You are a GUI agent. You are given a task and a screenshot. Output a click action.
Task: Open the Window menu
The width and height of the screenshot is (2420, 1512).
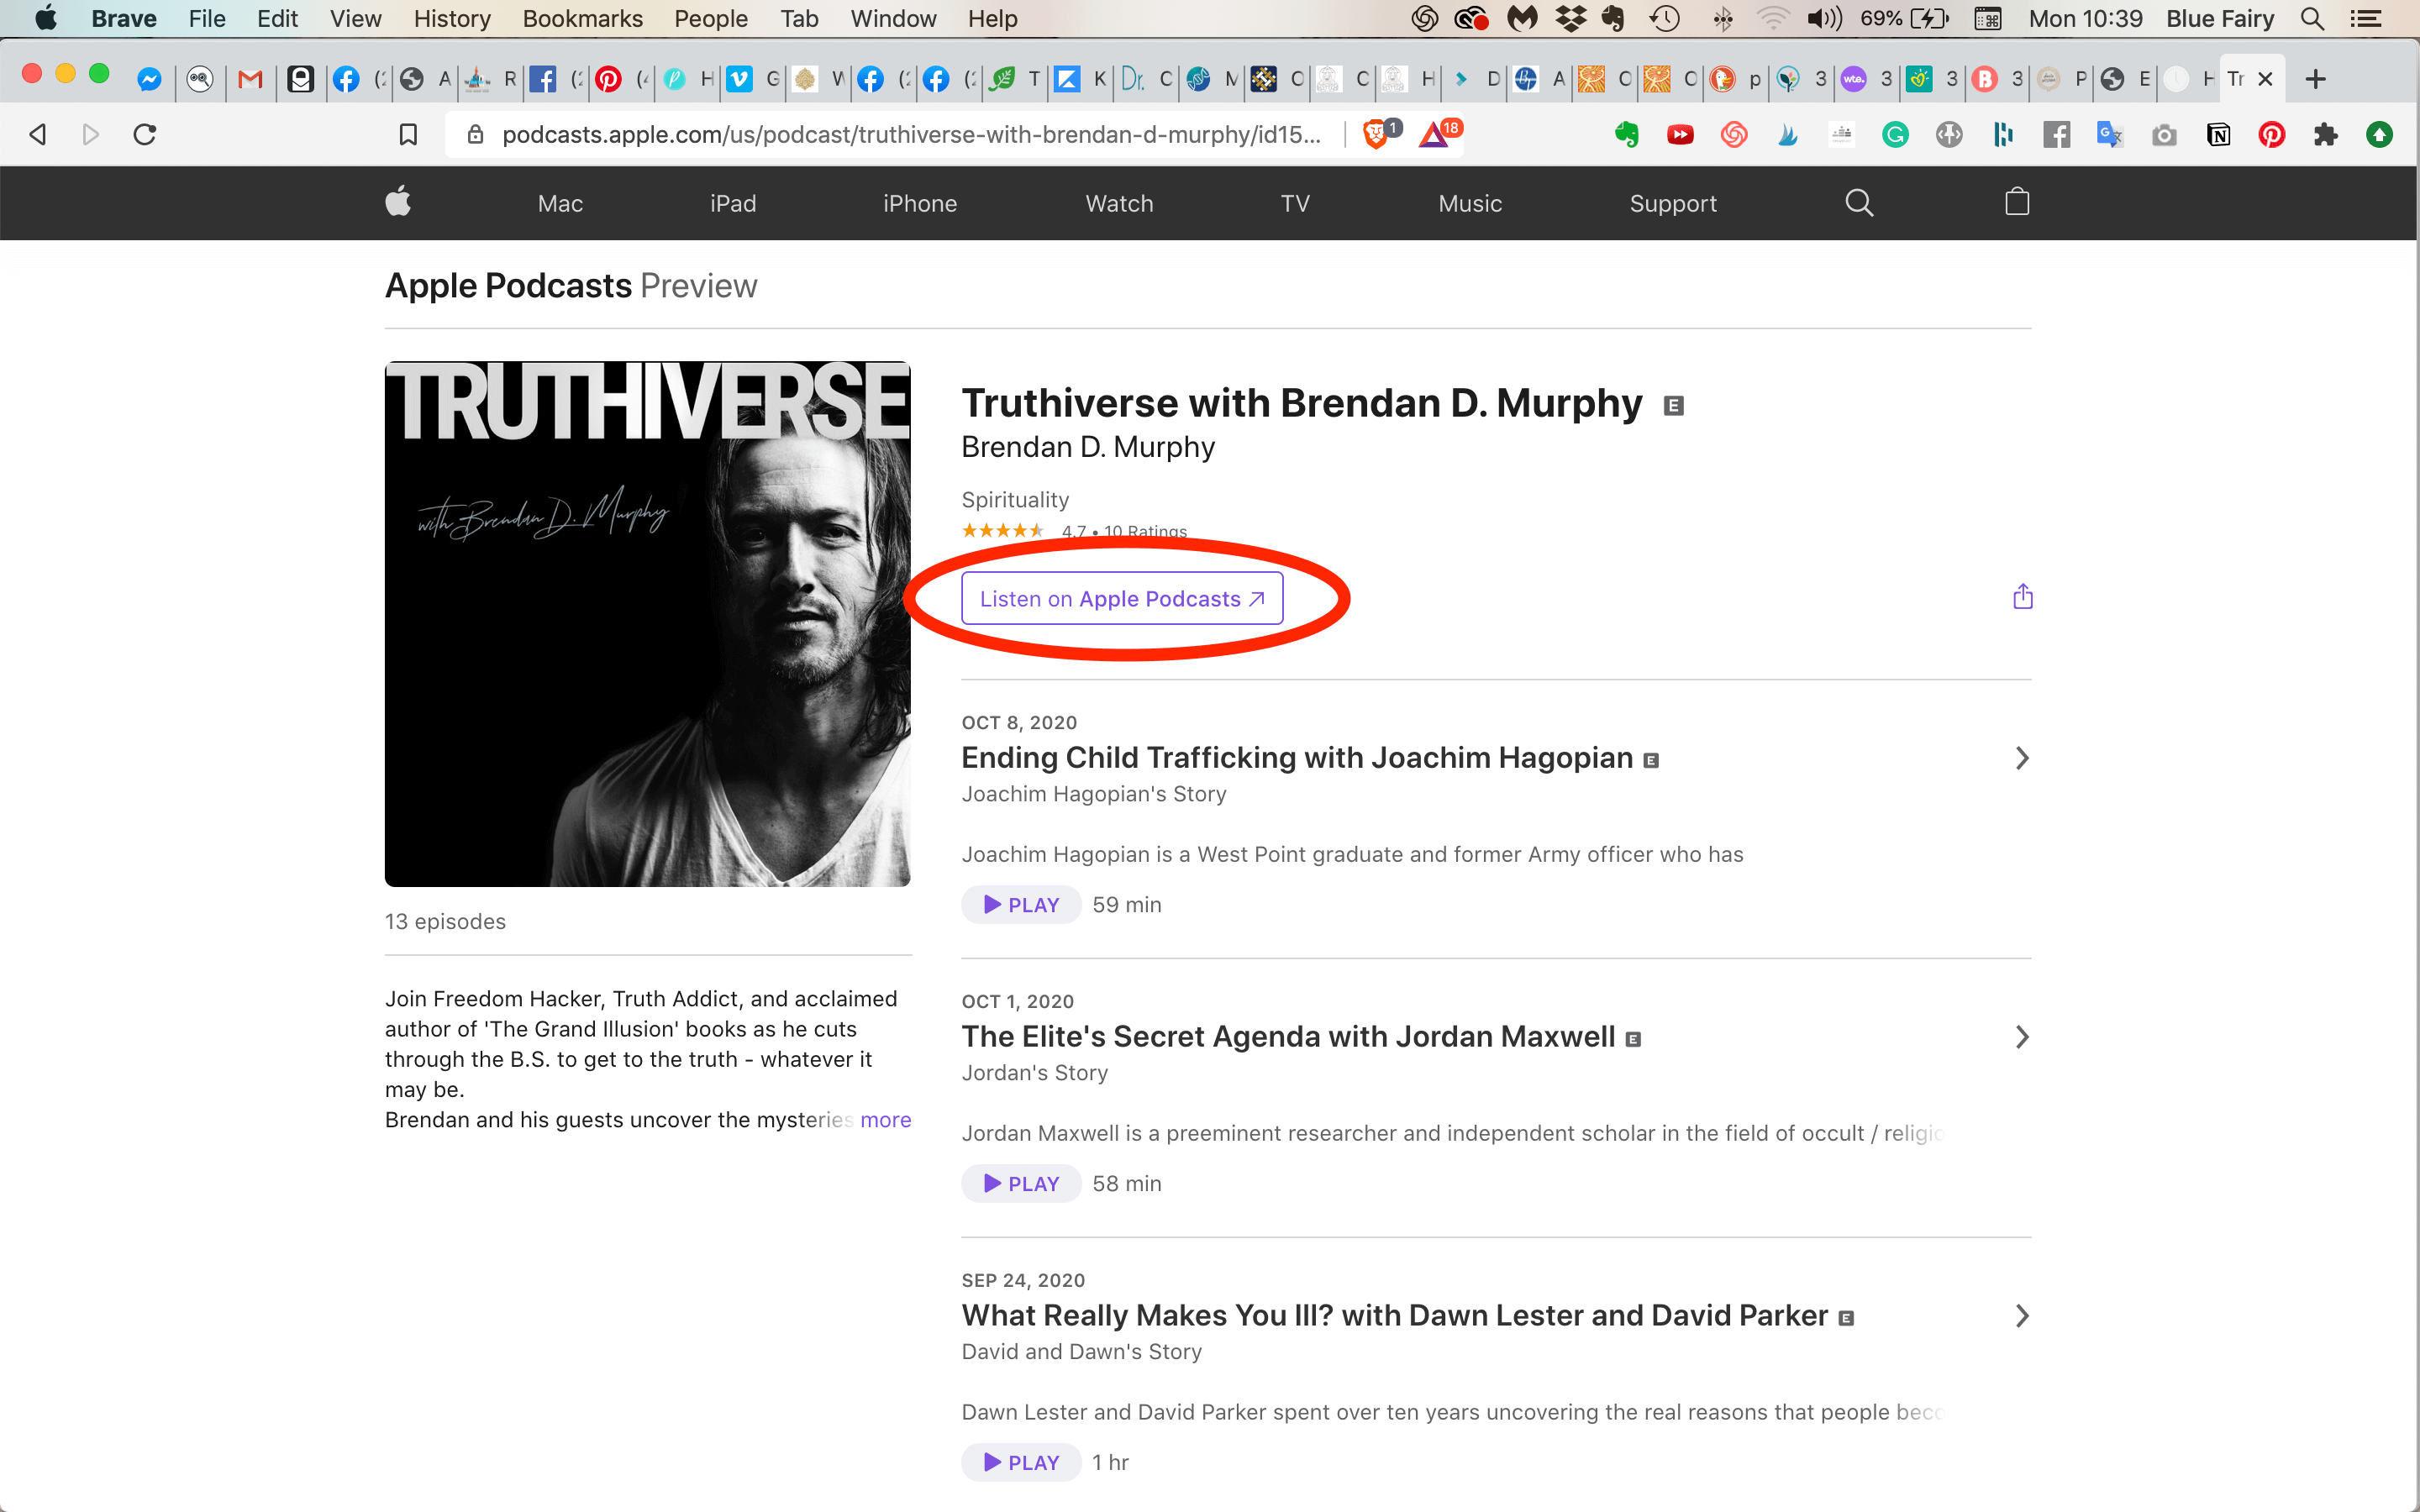[x=893, y=19]
